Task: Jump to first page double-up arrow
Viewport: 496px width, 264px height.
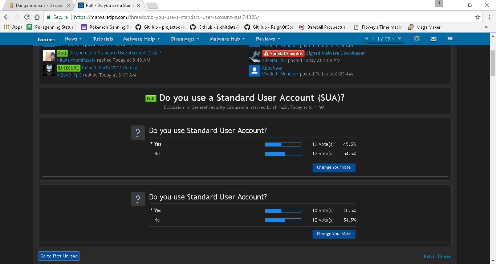Action: click(366, 39)
